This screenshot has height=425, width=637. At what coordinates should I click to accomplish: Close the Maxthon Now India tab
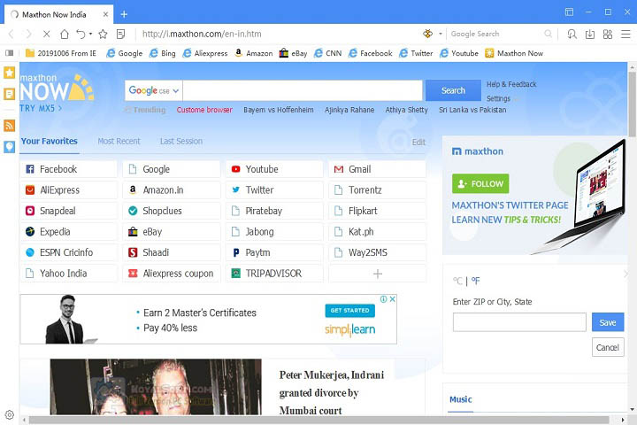(105, 15)
